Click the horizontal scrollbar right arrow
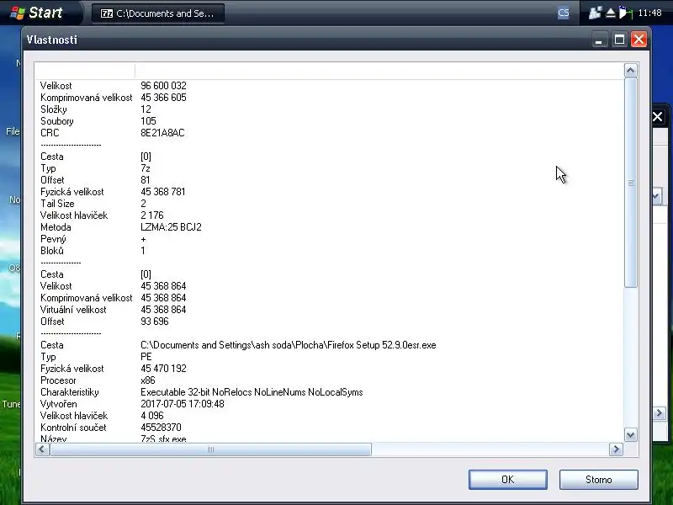The height and width of the screenshot is (505, 673). tap(617, 449)
